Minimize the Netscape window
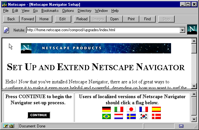199x130 pixels. click(x=182, y=5)
